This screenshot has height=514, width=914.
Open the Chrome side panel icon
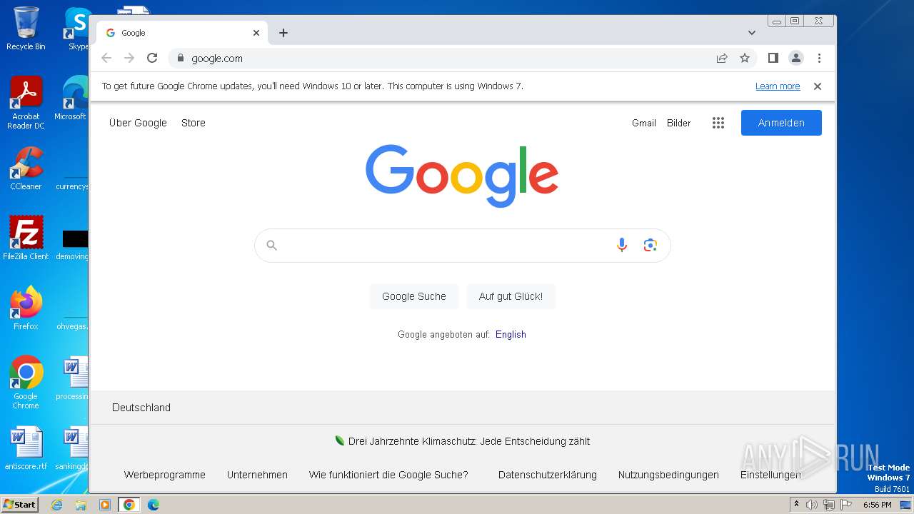[773, 58]
